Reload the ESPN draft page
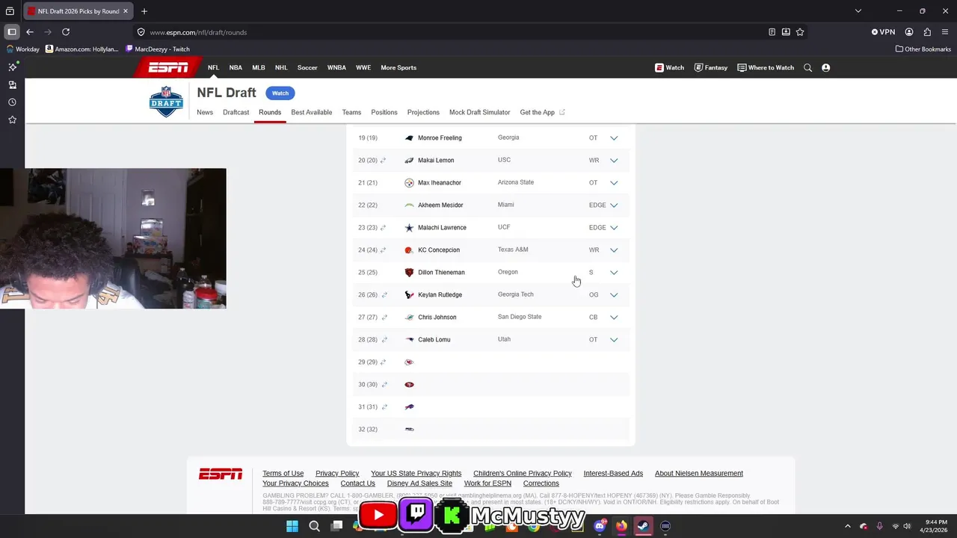Viewport: 957px width, 538px height. coord(66,32)
